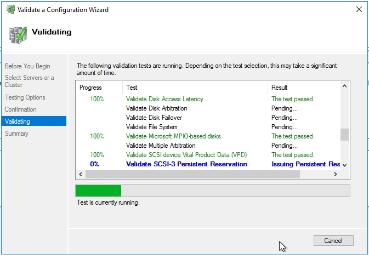Click Pending result for Validate Multiple Arbitration
369x255 pixels.
[284, 146]
